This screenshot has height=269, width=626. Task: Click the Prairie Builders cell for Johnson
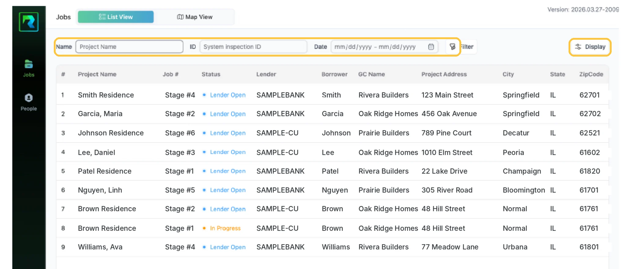coord(384,133)
